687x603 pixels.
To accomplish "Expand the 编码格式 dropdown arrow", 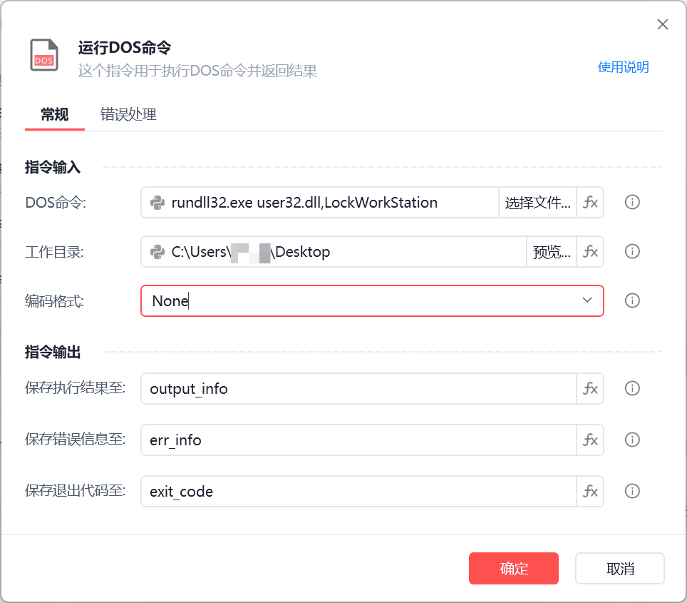I will [x=587, y=300].
